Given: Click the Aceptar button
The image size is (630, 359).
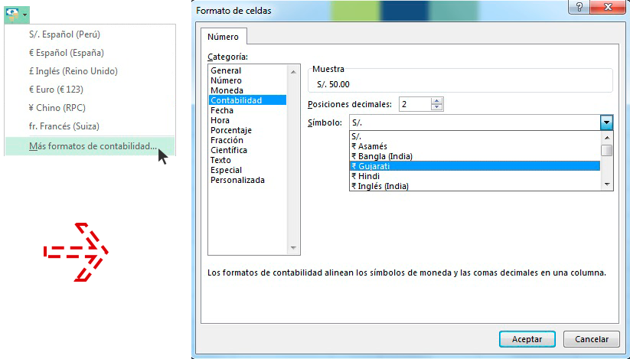Looking at the screenshot, I should coord(527,339).
